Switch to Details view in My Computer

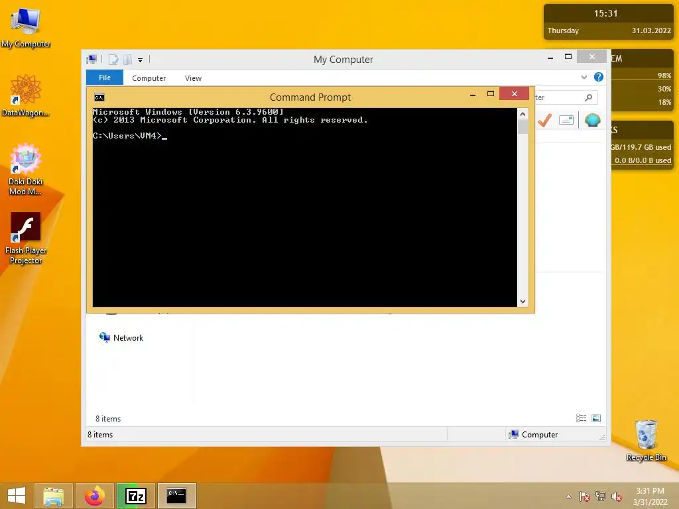point(581,418)
